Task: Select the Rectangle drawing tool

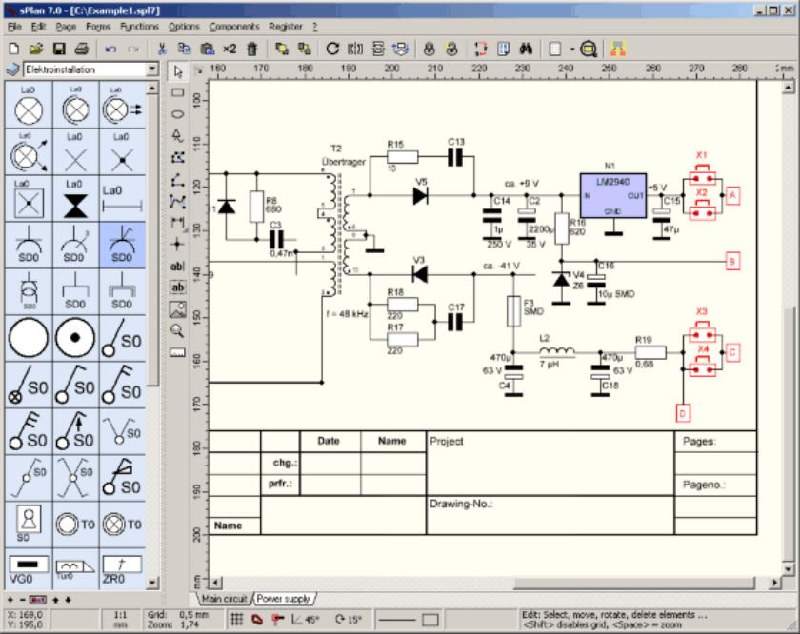Action: [x=178, y=90]
